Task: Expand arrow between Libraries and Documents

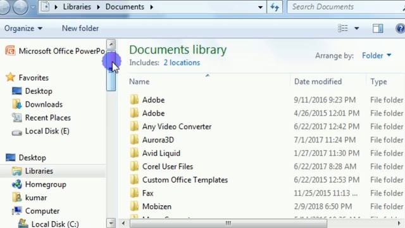Action: tap(99, 7)
